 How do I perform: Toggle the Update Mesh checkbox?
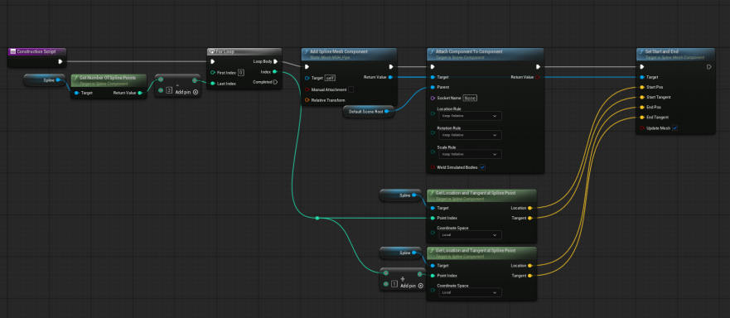[x=675, y=128]
